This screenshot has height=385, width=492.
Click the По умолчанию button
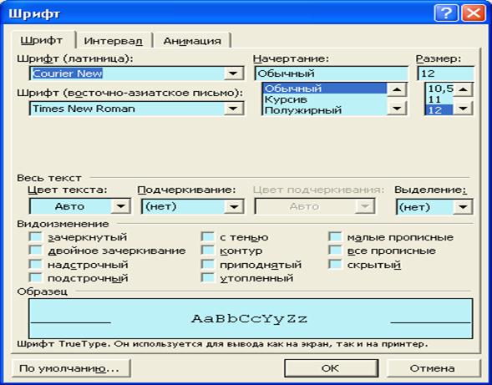[71, 368]
